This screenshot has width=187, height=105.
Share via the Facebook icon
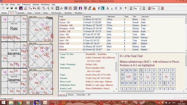[99, 8]
